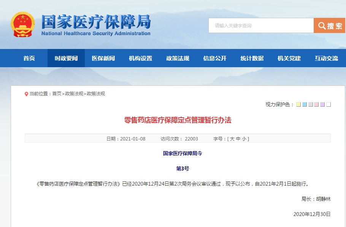Click the visit count 22003

click(191, 139)
